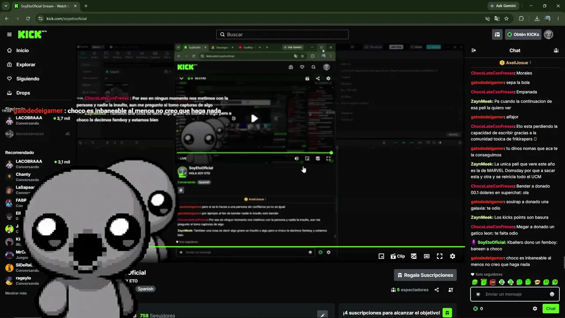Toggle mini player mode on the stream
Screen dimensions: 565x318
click(x=381, y=256)
